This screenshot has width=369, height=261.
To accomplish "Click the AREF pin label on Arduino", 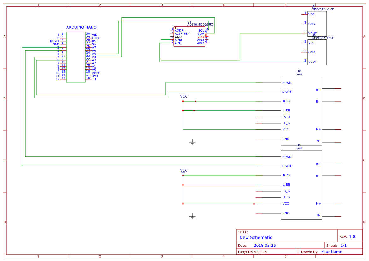I will 96,73.
